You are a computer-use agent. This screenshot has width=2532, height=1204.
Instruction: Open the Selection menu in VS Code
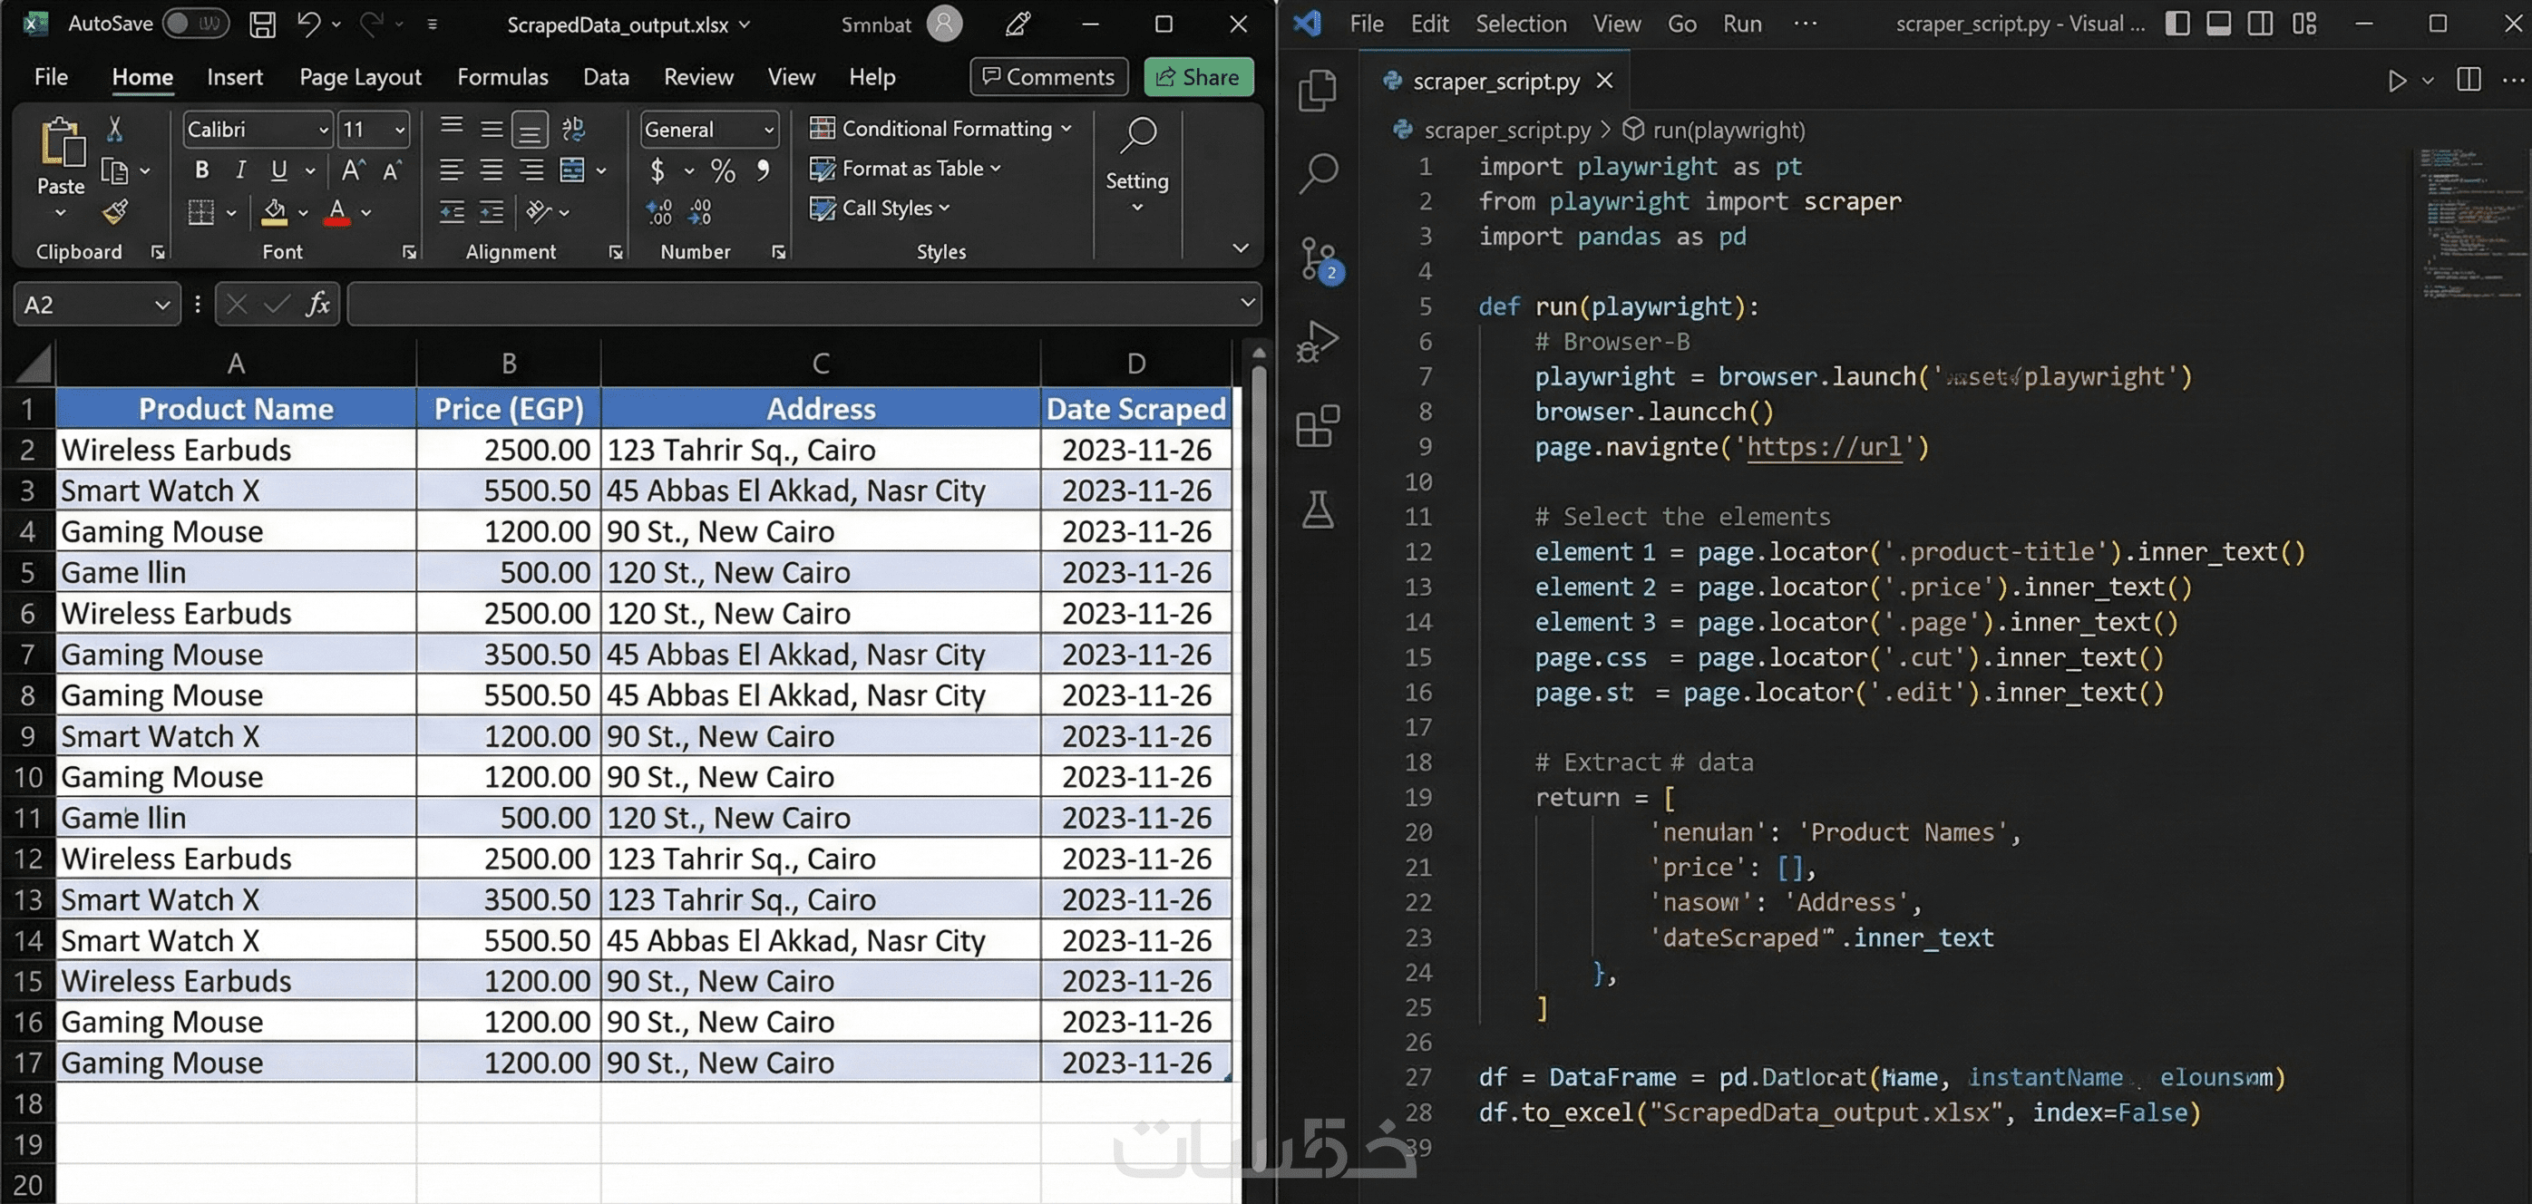(x=1521, y=24)
